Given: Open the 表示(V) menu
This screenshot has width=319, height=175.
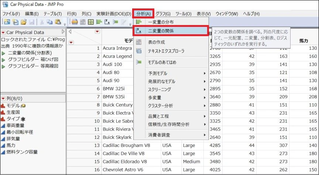Looking at the screenshot, I should tap(204, 14).
